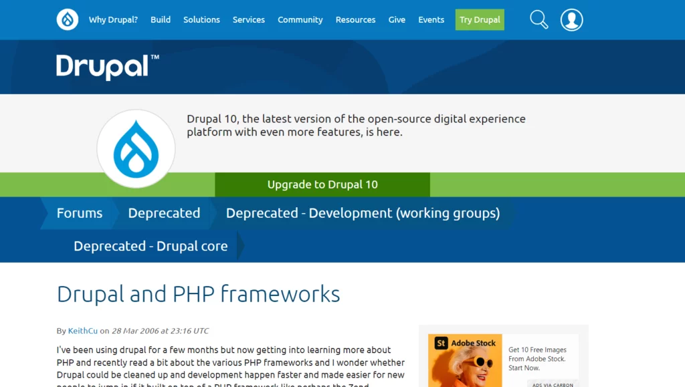Screen dimensions: 685x387
Task: Click the Drupal 10 announcement text
Action: [356, 125]
